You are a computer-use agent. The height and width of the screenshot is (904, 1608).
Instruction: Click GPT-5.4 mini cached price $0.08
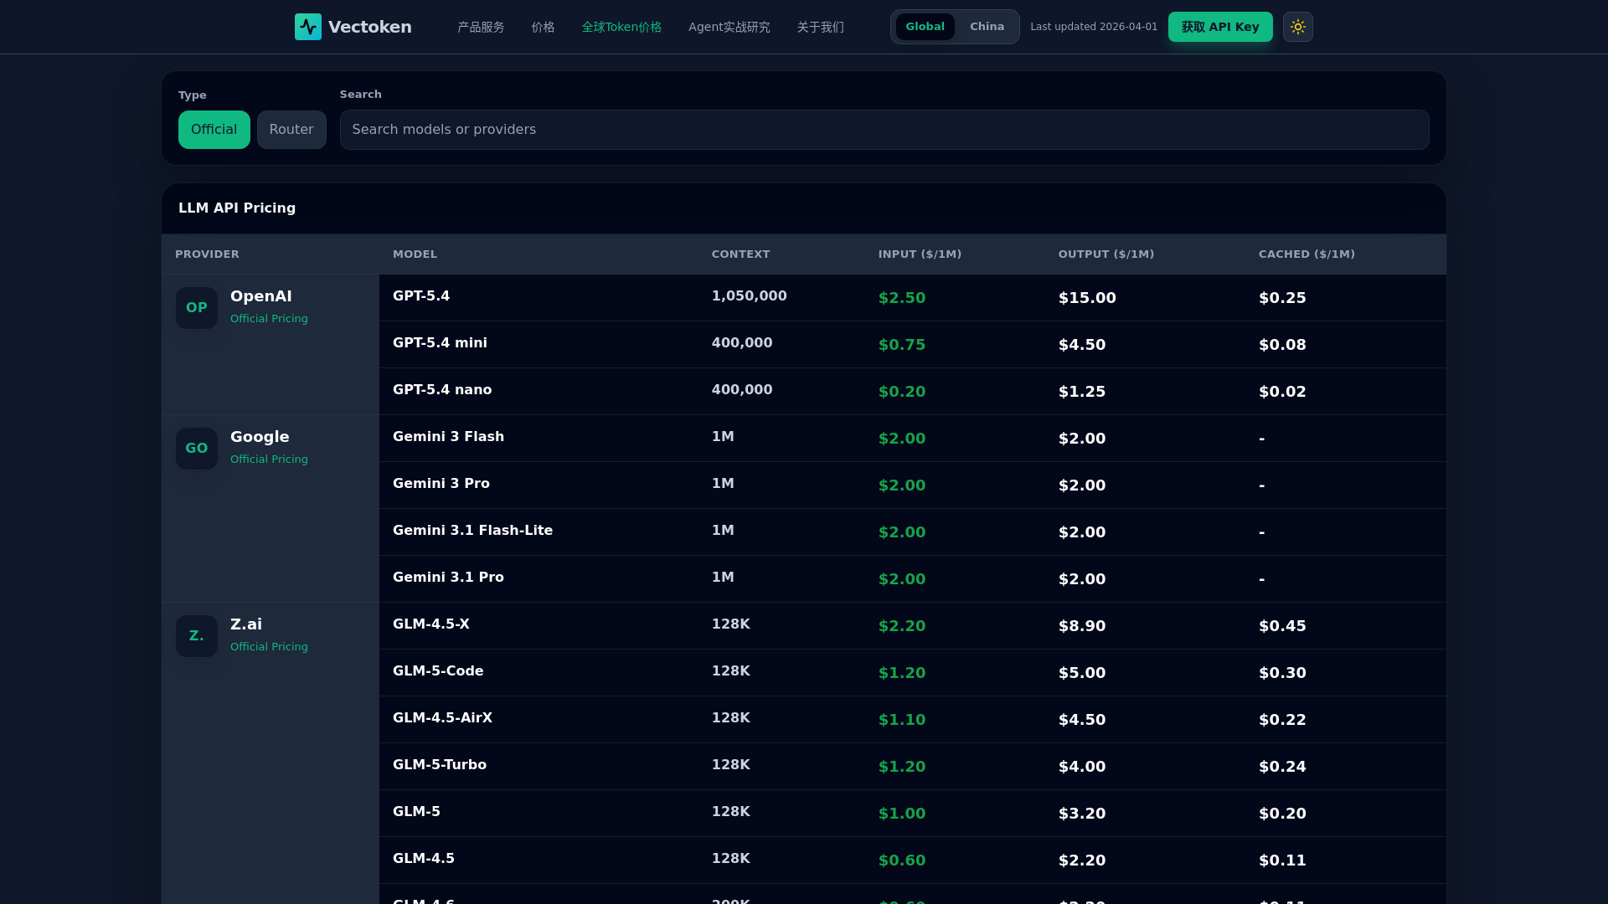tap(1282, 345)
